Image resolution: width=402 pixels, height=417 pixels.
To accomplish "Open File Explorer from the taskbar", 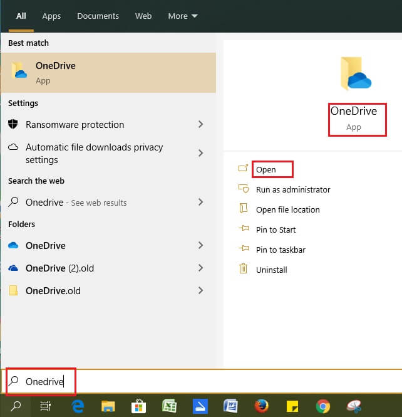I will tap(108, 406).
